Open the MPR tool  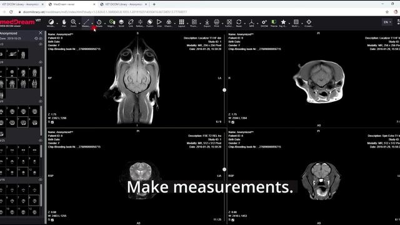pyautogui.click(x=251, y=22)
